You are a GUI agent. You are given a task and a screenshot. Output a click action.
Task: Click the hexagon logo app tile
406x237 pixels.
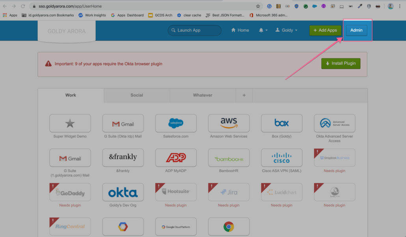click(x=123, y=227)
